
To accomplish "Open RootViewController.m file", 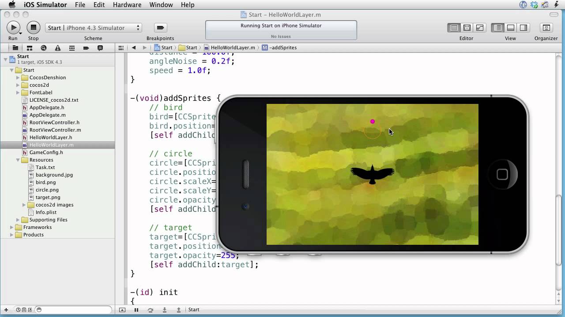I will pos(55,130).
